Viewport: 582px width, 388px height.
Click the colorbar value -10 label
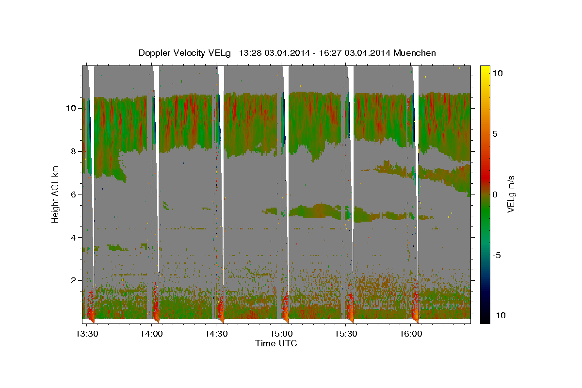click(500, 316)
